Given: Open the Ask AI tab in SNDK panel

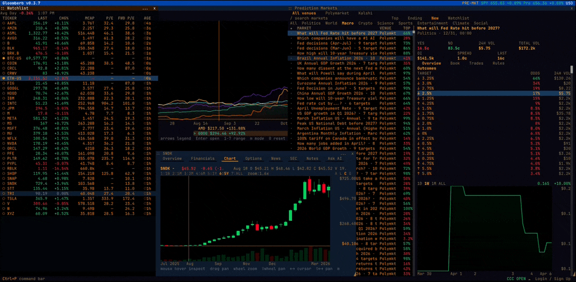Looking at the screenshot, I should click(334, 159).
